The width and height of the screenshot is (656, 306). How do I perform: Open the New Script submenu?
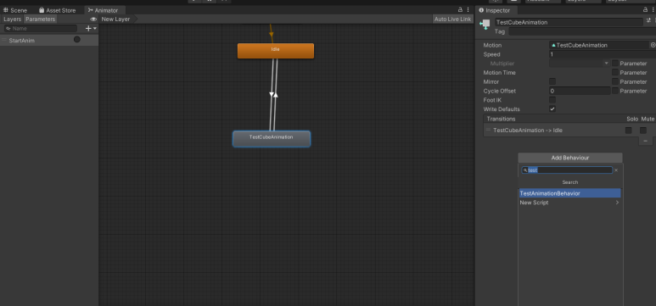569,203
